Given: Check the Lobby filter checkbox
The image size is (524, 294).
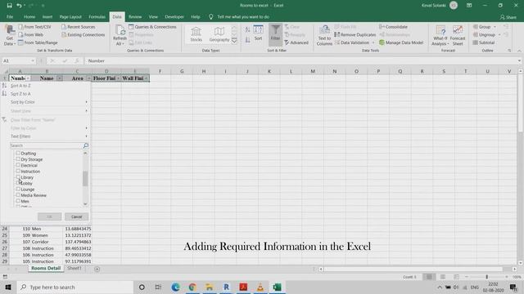Looking at the screenshot, I should point(18,183).
